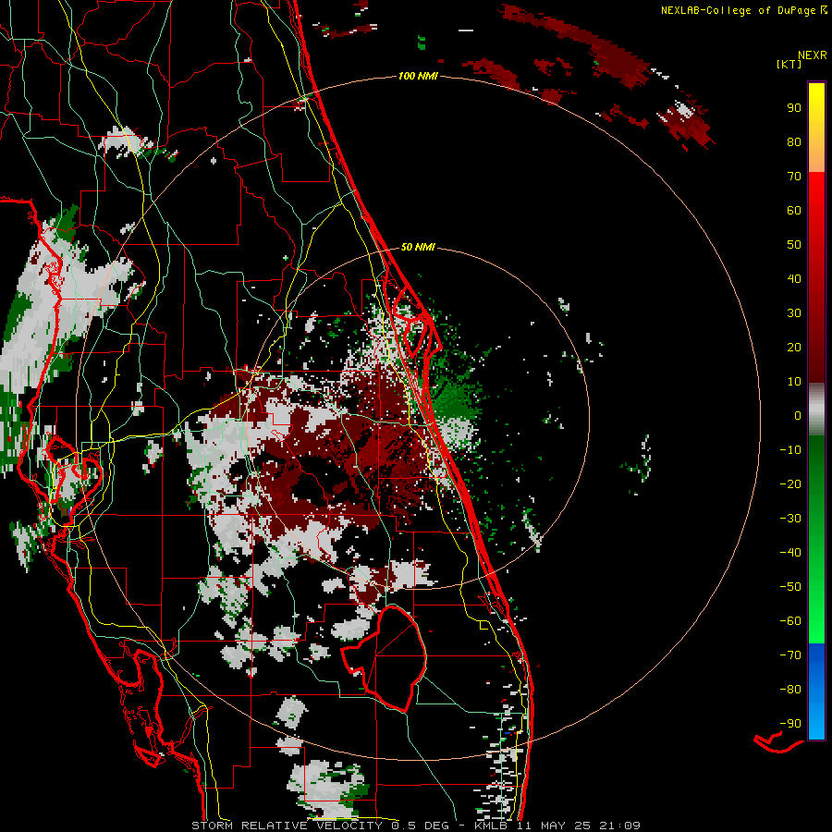Viewport: 832px width, 832px height.
Task: Click the 0 value on the velocity scale
Action: 798,416
